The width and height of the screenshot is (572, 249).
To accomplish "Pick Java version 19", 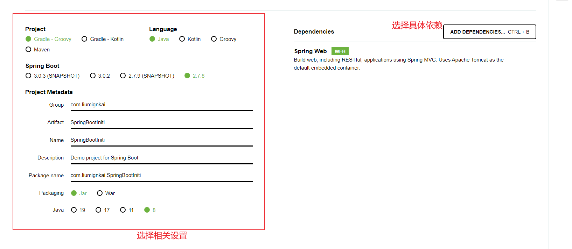I will coord(74,210).
